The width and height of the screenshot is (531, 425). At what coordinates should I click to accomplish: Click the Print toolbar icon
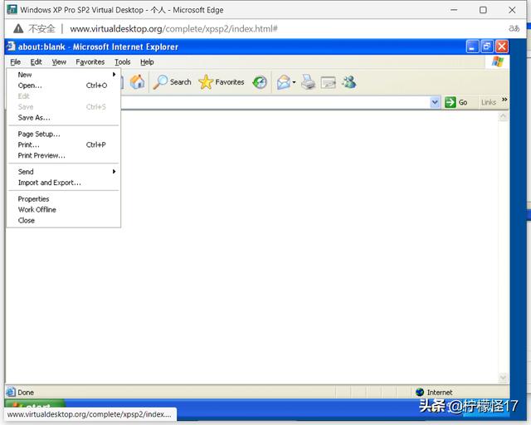(x=308, y=82)
